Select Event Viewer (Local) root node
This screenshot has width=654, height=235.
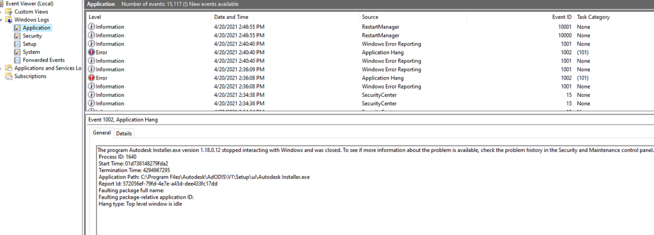[x=30, y=4]
